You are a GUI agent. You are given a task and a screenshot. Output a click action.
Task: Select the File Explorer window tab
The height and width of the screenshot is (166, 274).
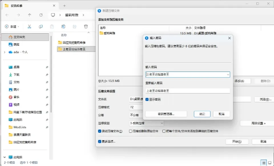point(31,6)
